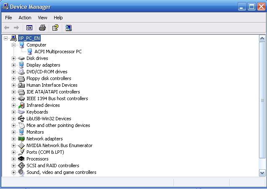Image resolution: width=267 pixels, height=189 pixels.
Task: Expand Sound, video and game controllers
Action: 13,172
